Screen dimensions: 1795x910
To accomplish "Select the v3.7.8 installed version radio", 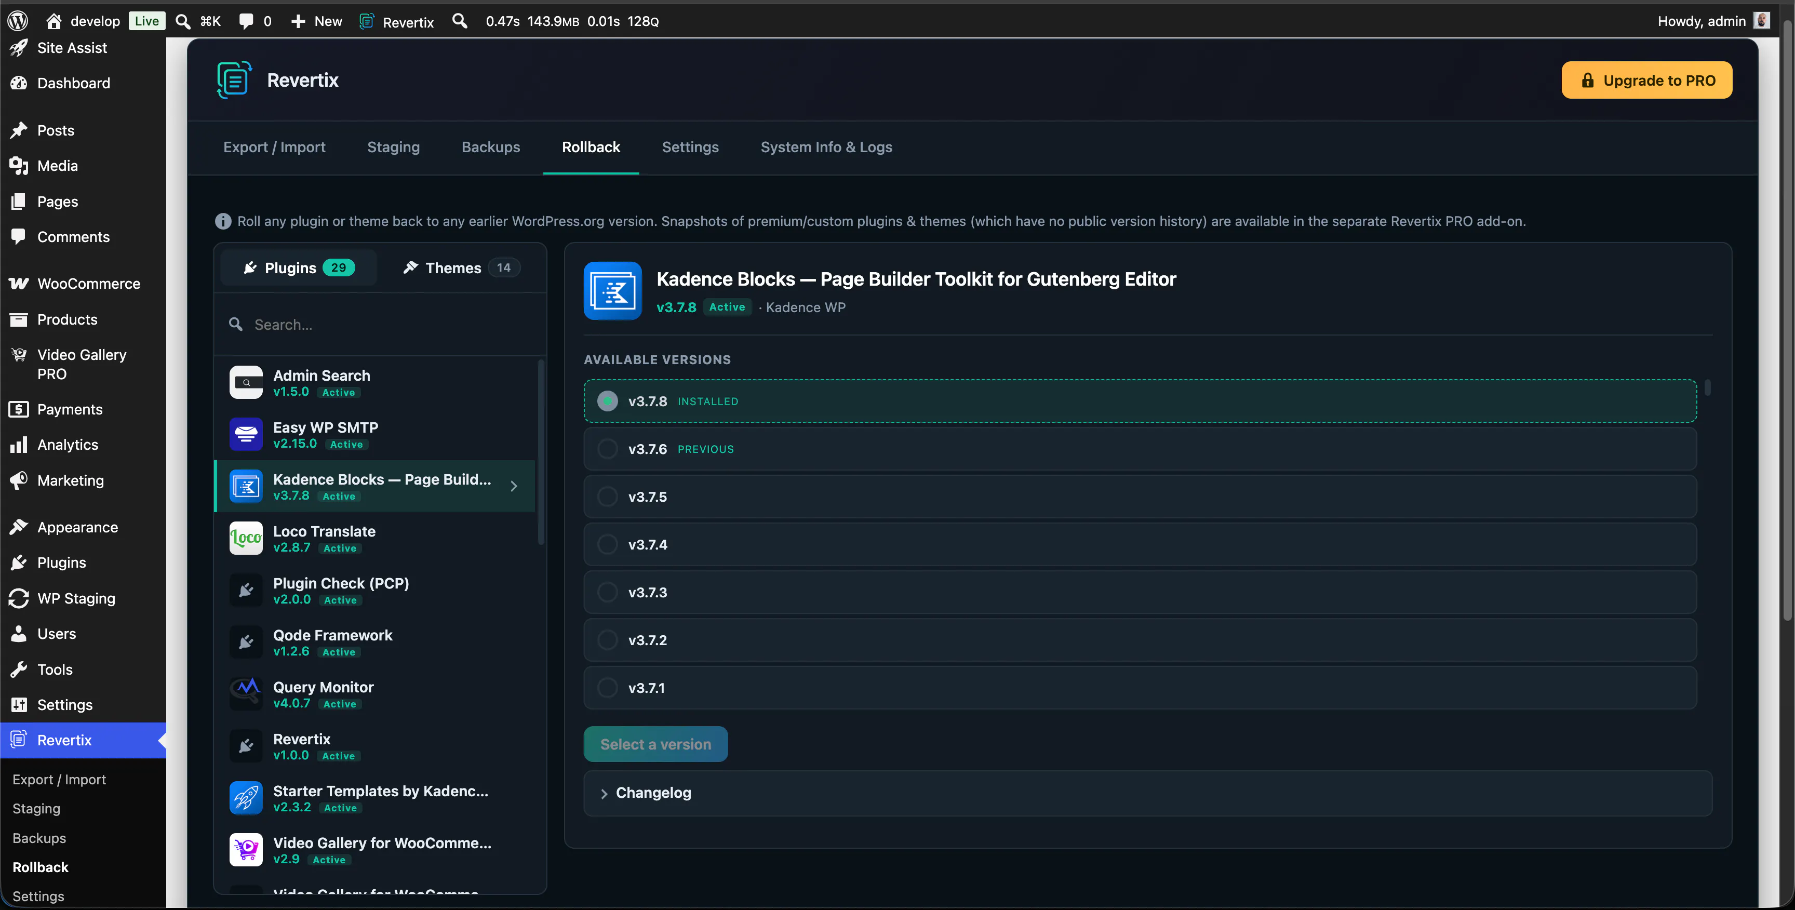I will (x=608, y=402).
